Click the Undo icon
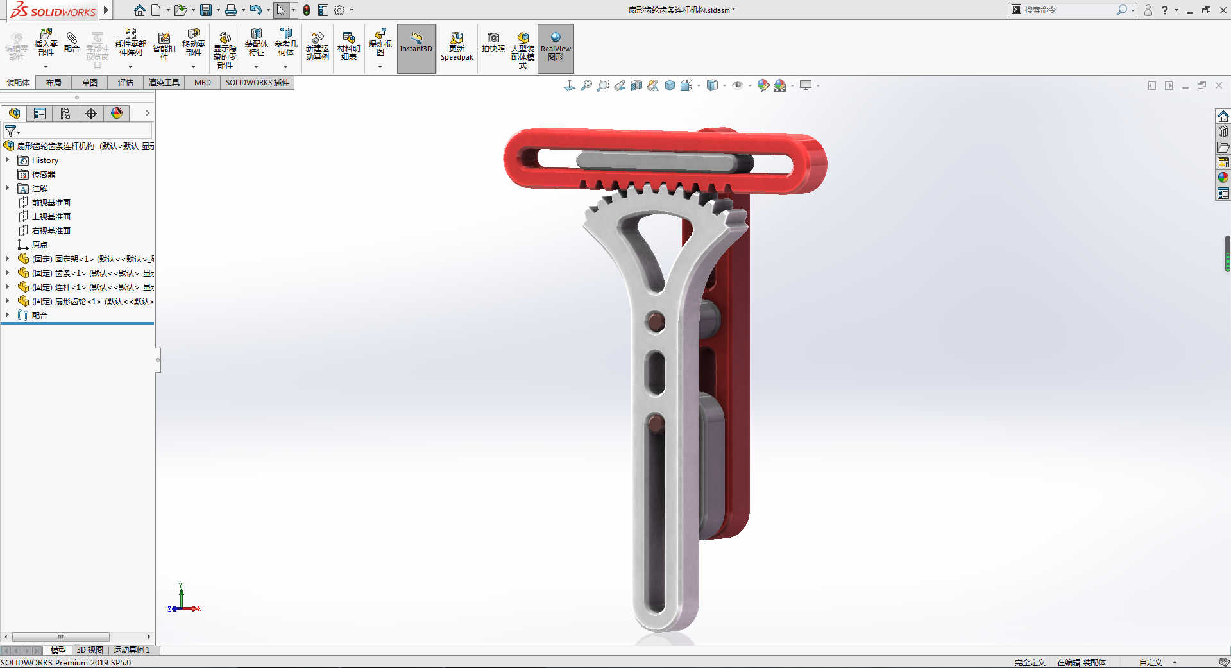Screen dimensions: 1231x668 click(255, 10)
